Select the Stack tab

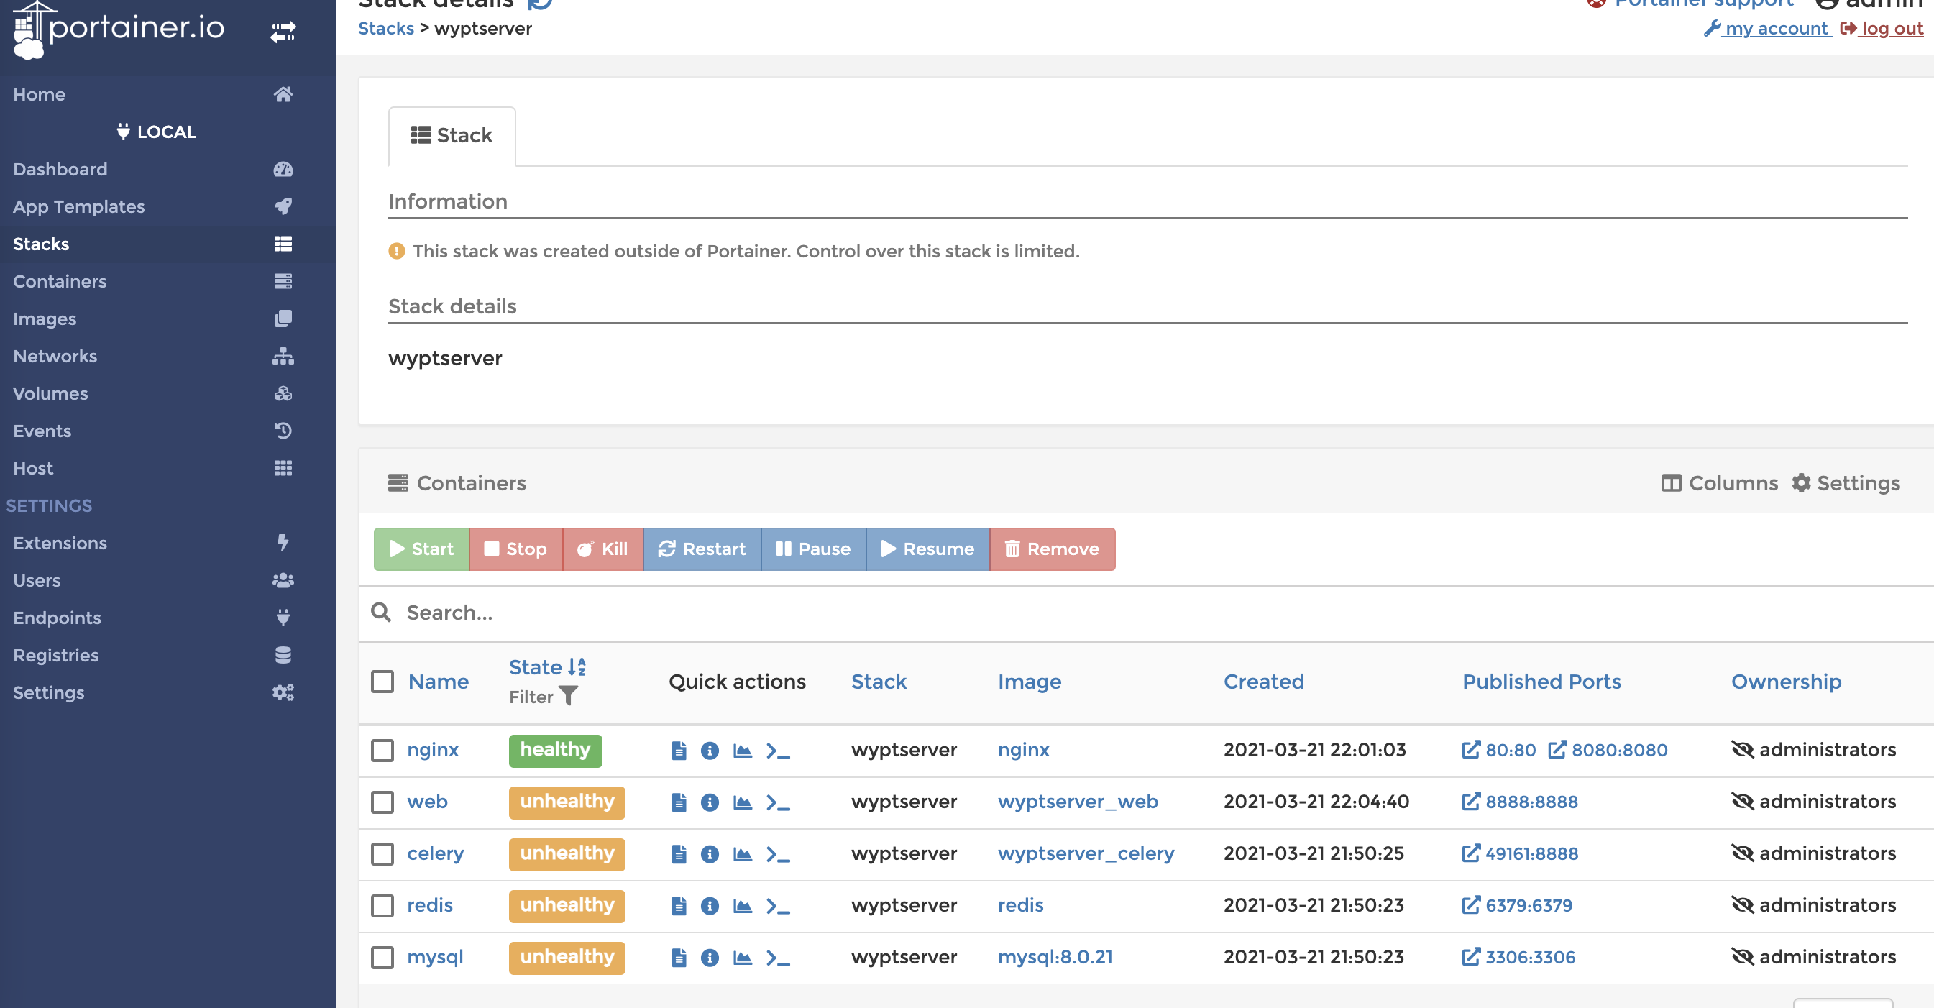(x=452, y=136)
